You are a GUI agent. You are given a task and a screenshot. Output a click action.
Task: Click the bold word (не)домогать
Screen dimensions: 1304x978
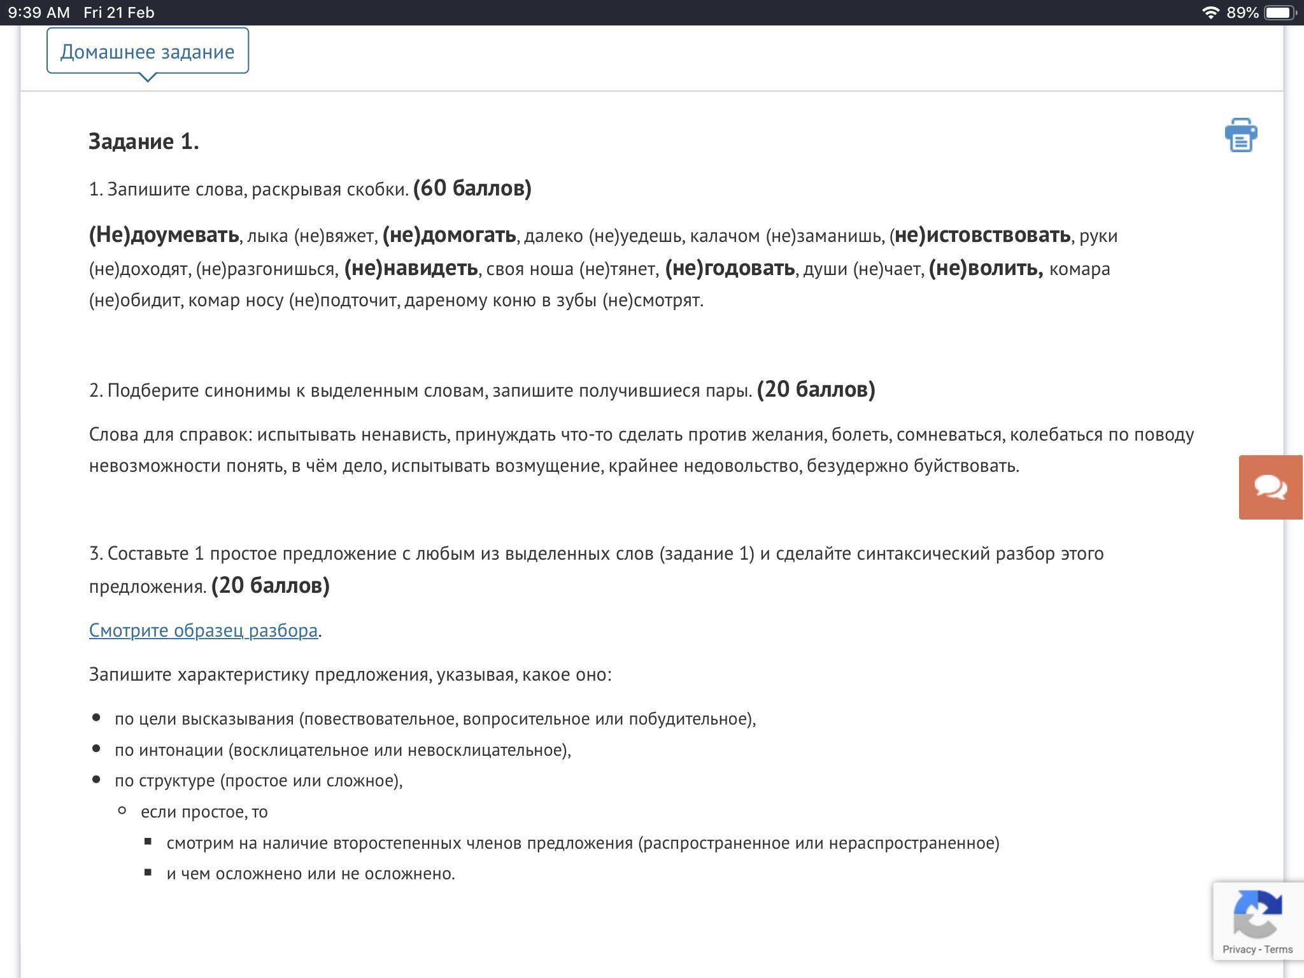[x=449, y=235]
